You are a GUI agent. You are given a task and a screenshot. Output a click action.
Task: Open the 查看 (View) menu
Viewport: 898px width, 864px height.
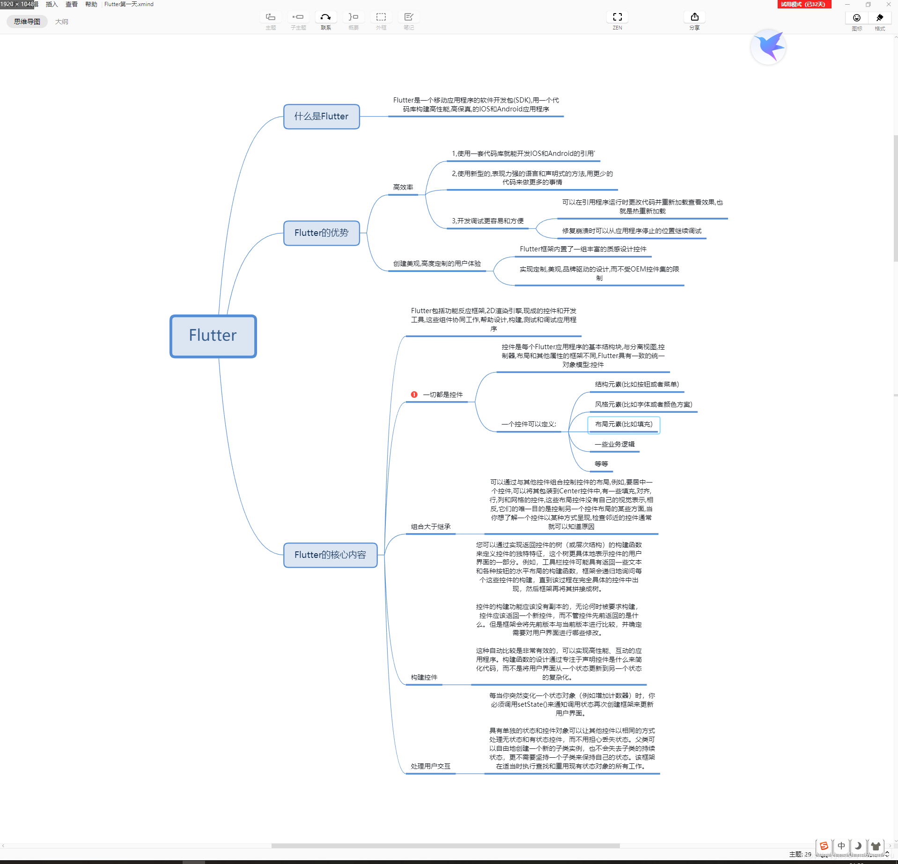tap(72, 4)
